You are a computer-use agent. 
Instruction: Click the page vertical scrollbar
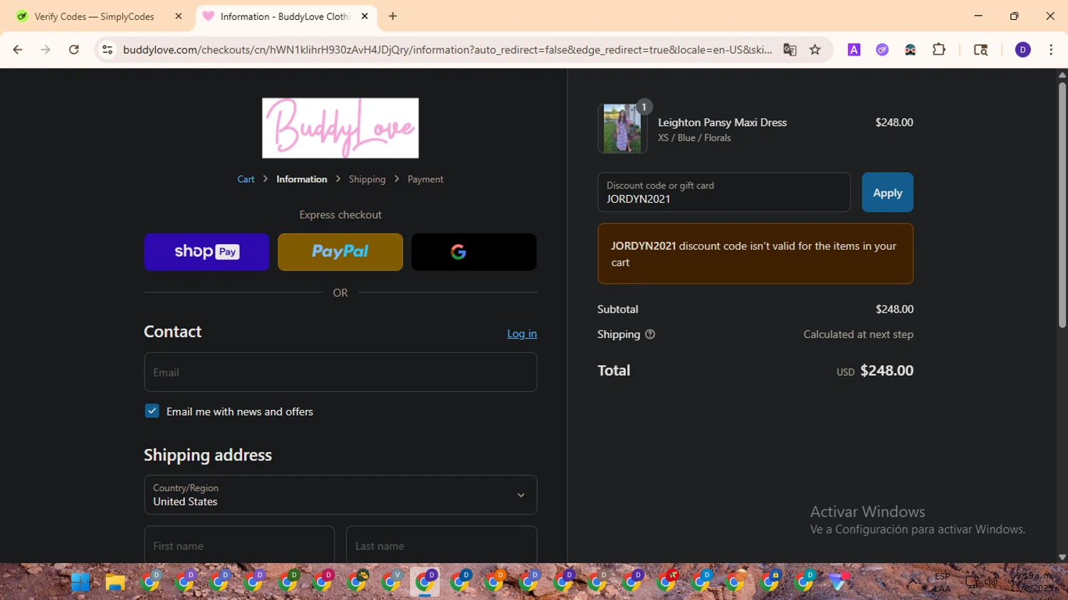pyautogui.click(x=1062, y=205)
